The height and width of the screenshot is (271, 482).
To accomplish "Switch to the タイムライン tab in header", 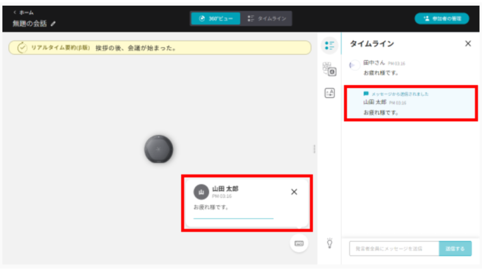I will click(x=267, y=18).
